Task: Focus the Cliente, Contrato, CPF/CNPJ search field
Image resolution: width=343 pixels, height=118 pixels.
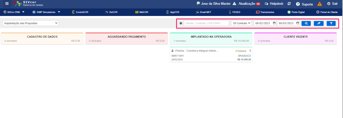Action: (206, 23)
